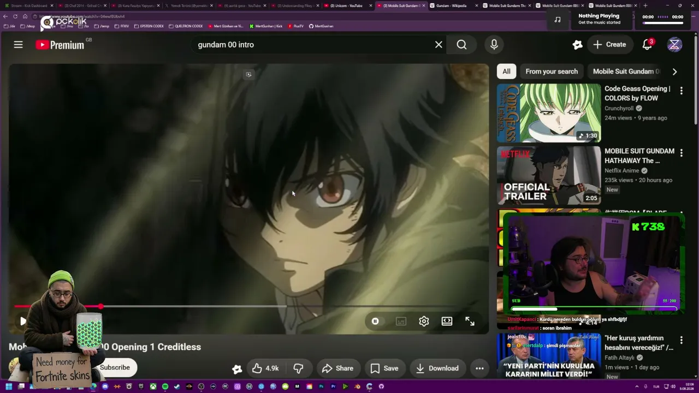699x393 pixels.
Task: Open the Windows Start menu
Action: [x=9, y=386]
